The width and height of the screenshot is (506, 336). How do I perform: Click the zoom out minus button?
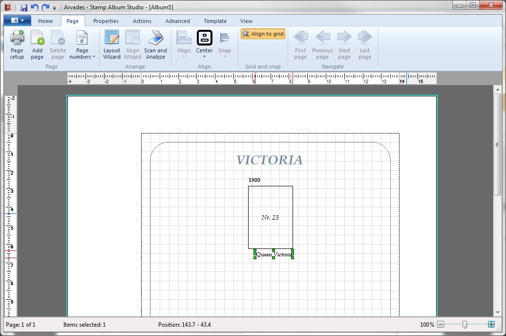tap(441, 324)
